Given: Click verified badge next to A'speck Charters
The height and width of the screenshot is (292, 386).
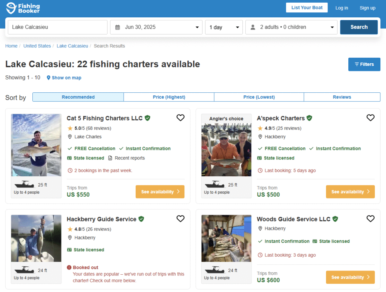Looking at the screenshot, I should 309,118.
